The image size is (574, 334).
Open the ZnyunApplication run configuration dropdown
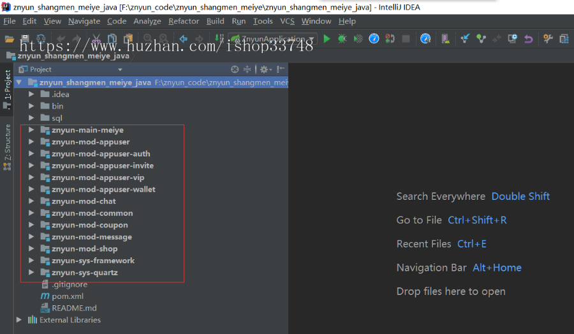click(x=272, y=39)
